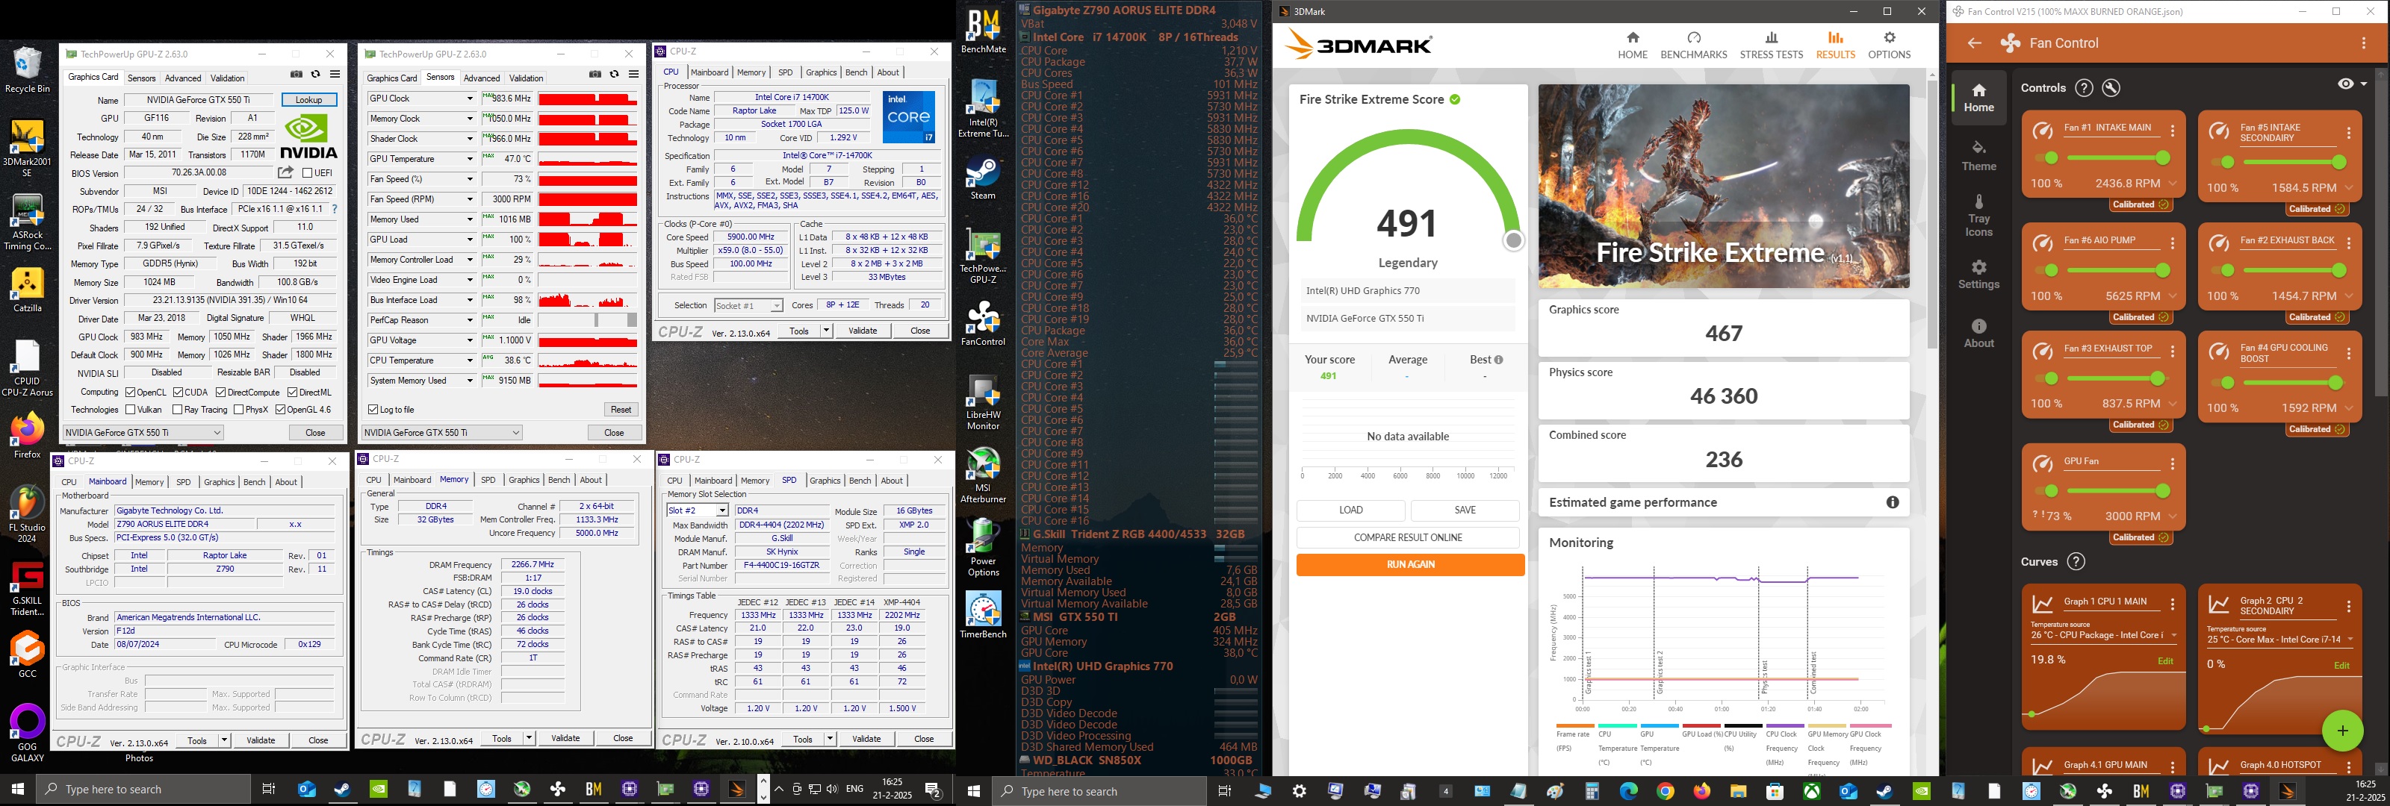Toggle the Ray Tracing checkbox in GPU-Z
The height and width of the screenshot is (806, 2390).
177,410
